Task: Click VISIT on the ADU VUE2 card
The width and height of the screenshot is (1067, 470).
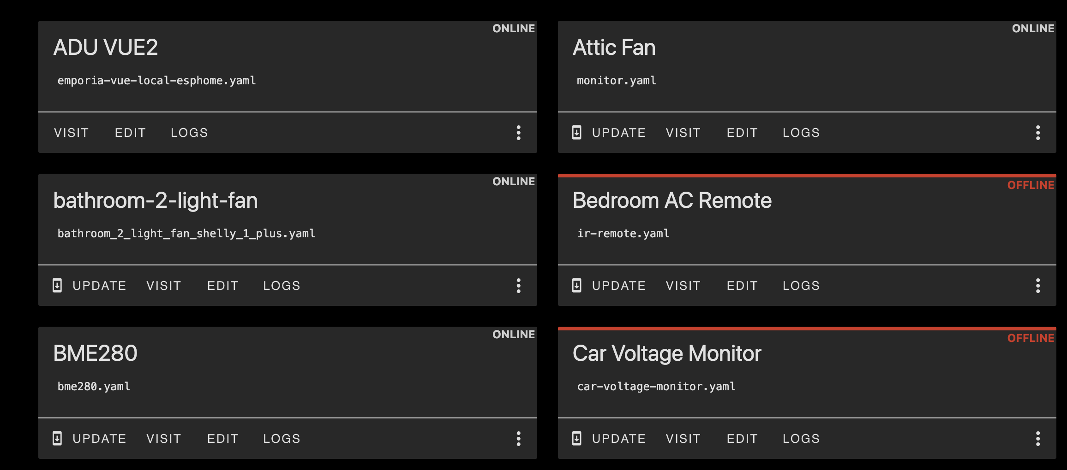Action: tap(71, 133)
